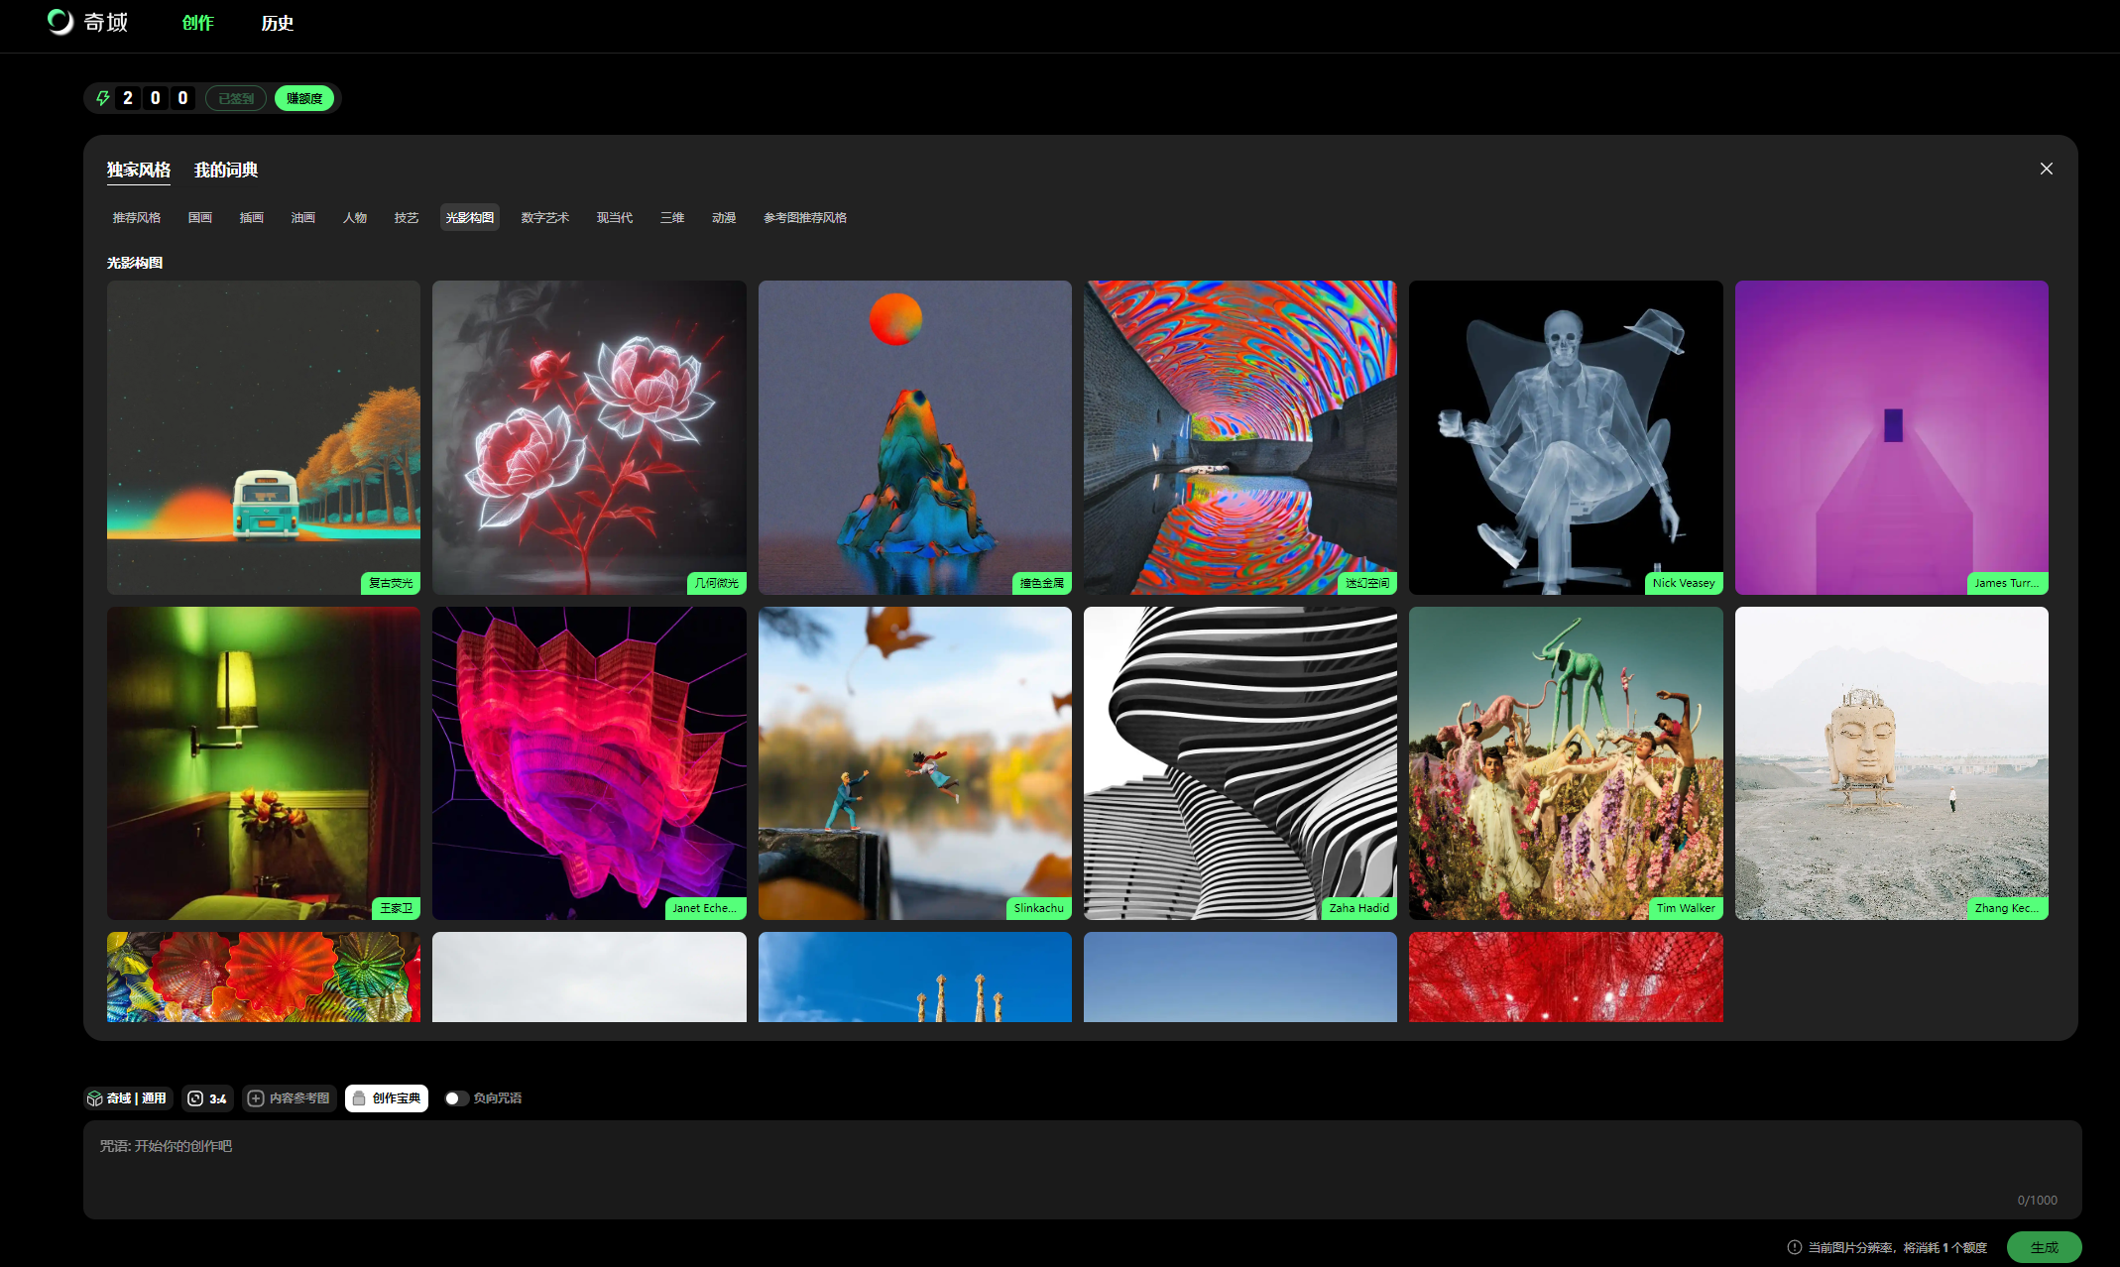Click the 已签到 check-in button
This screenshot has height=1267, width=2120.
(236, 98)
